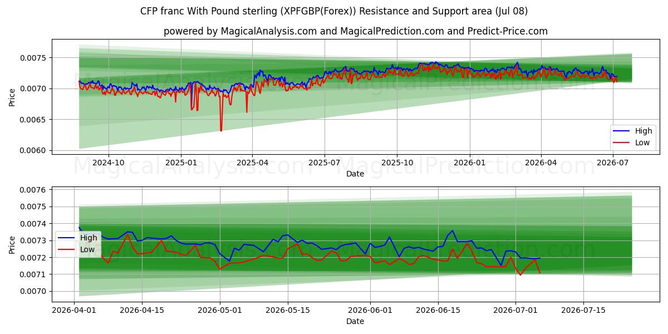Image resolution: width=668 pixels, height=334 pixels.
Task: Click the top chart x-axis label 2025-07
Action: [325, 163]
